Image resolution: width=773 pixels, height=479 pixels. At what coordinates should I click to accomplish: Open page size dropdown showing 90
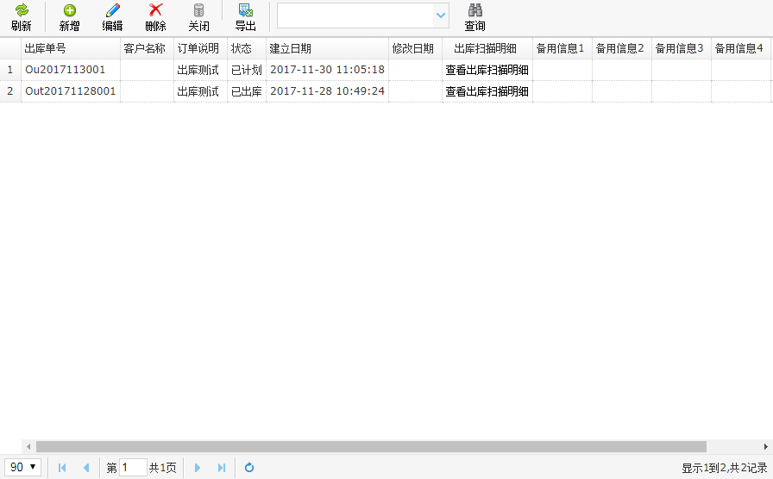[x=22, y=467]
